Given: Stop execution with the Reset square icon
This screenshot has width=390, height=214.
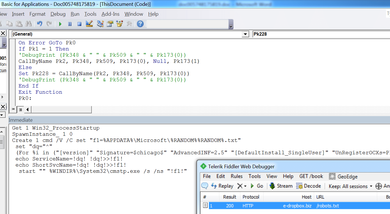Looking at the screenshot, I should click(x=79, y=24).
